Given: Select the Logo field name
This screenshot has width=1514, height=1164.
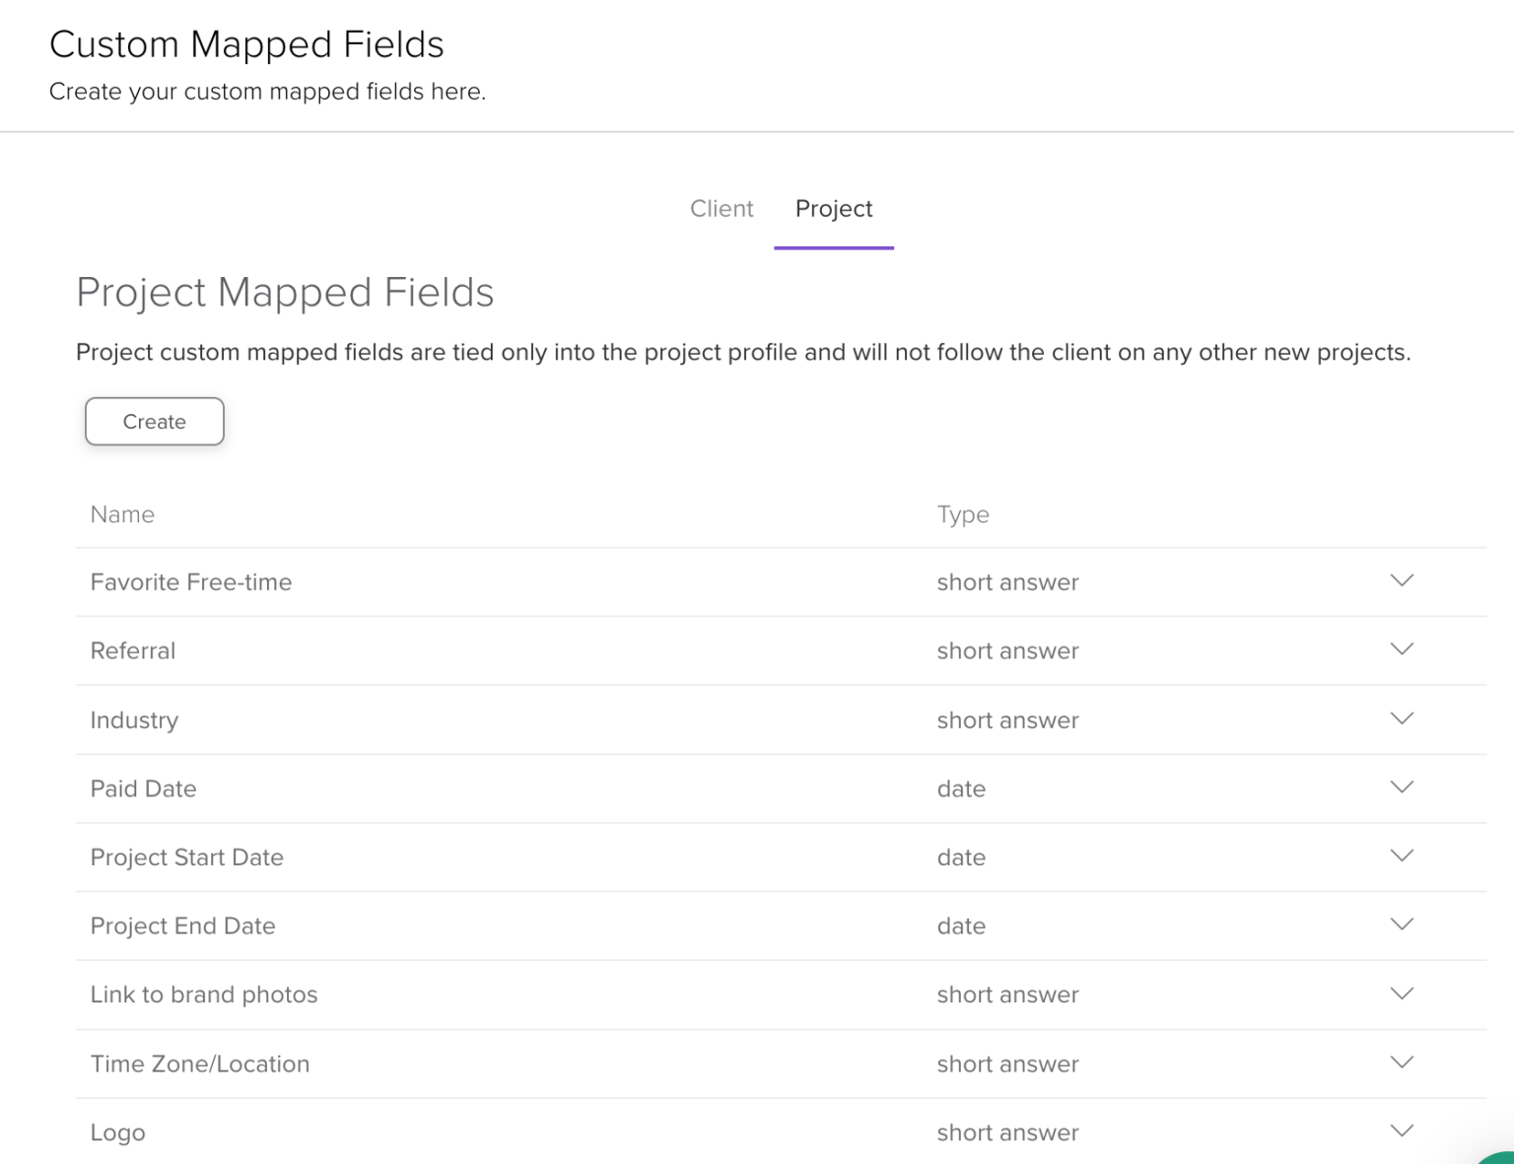Looking at the screenshot, I should (x=117, y=1131).
